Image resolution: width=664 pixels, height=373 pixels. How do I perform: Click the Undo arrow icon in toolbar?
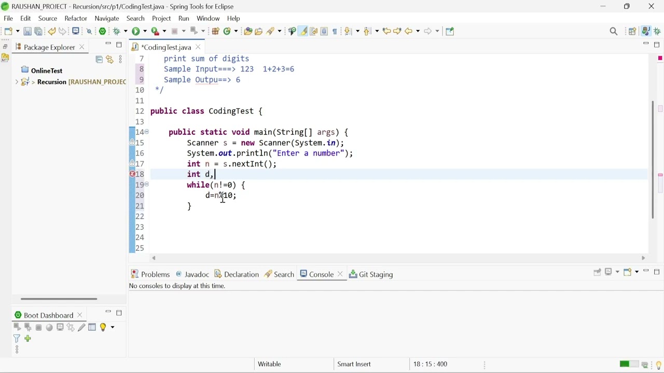(x=52, y=31)
